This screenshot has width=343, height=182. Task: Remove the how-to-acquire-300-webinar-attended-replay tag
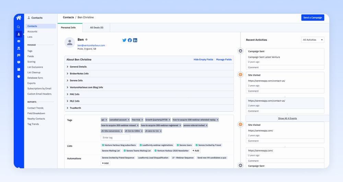(x=217, y=120)
